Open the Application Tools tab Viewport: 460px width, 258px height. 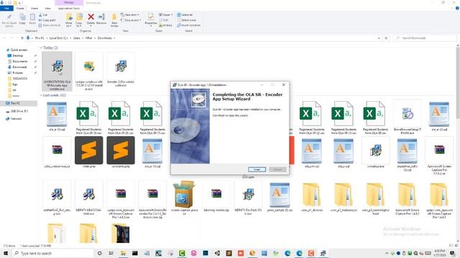click(x=69, y=8)
